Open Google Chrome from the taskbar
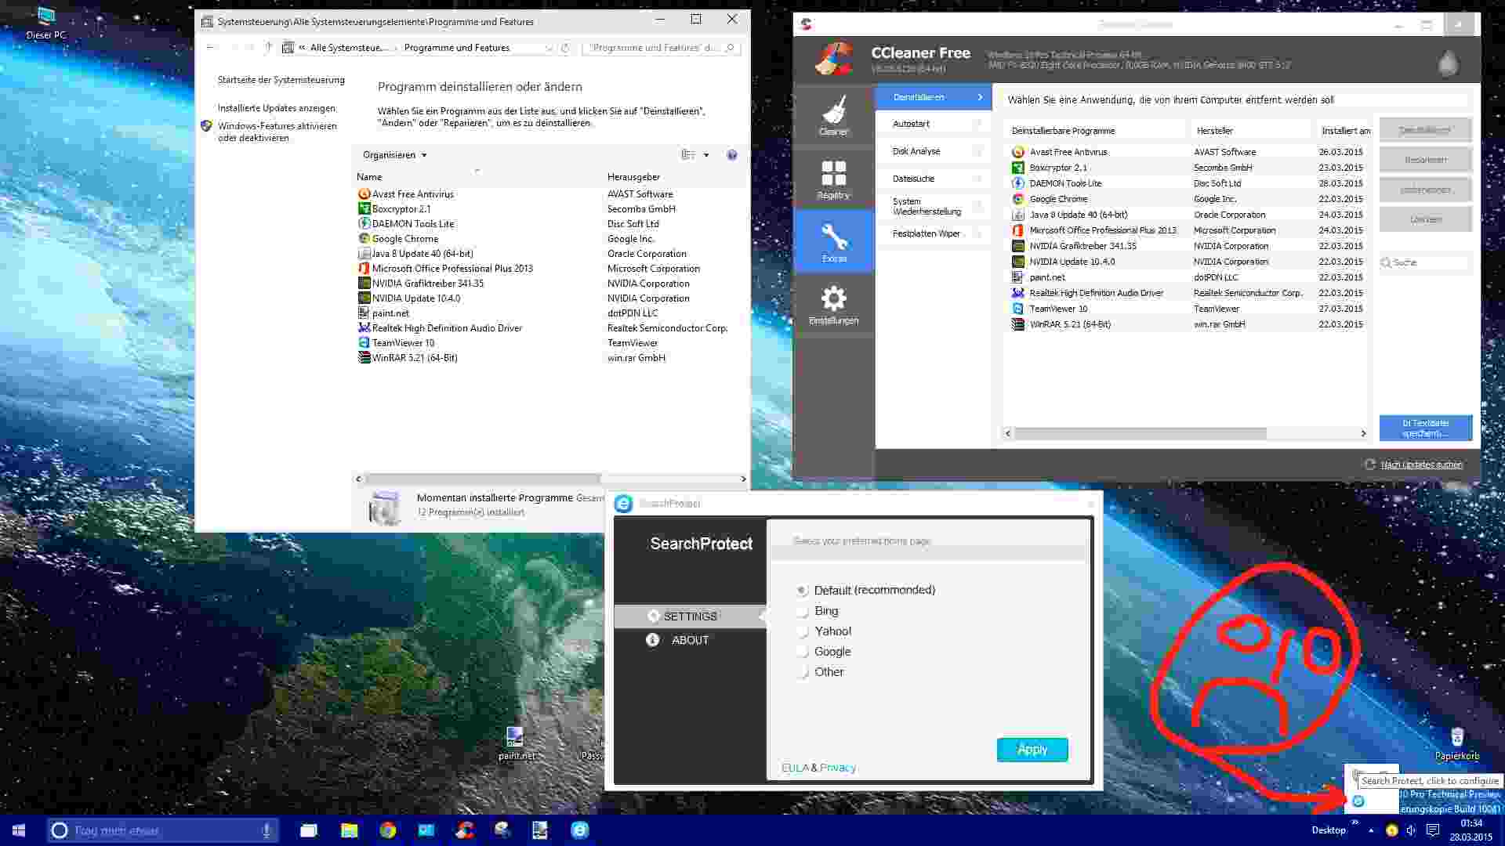Viewport: 1505px width, 846px height. [x=388, y=830]
